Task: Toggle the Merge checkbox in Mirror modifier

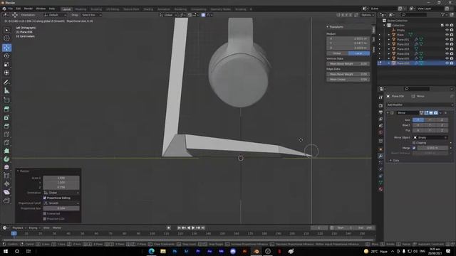Action: [414, 148]
